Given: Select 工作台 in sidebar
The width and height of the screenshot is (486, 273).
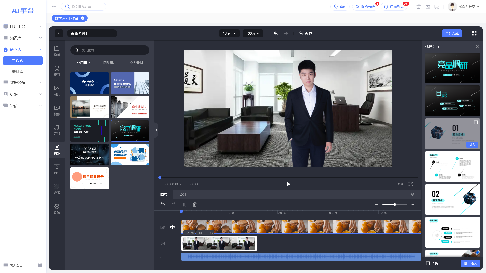Looking at the screenshot, I should coord(23,61).
